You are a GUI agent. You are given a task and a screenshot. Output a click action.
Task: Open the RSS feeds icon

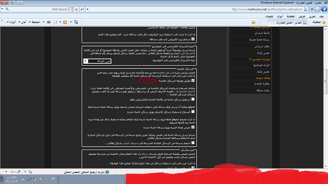point(65,22)
